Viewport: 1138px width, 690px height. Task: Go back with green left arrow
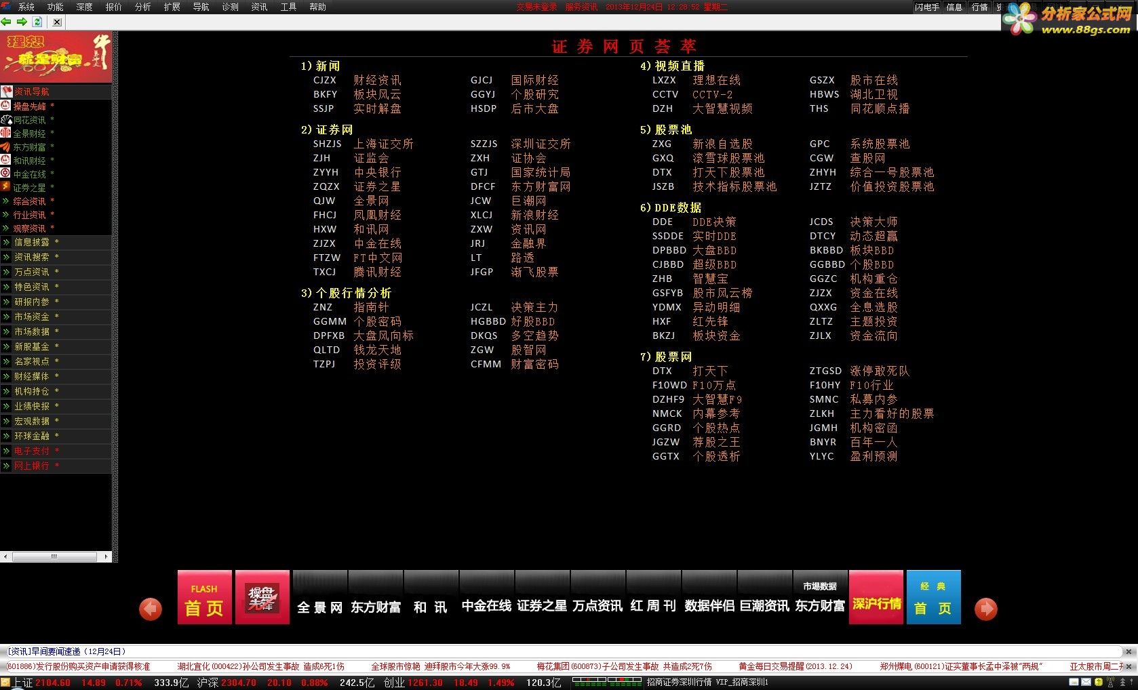(x=6, y=22)
